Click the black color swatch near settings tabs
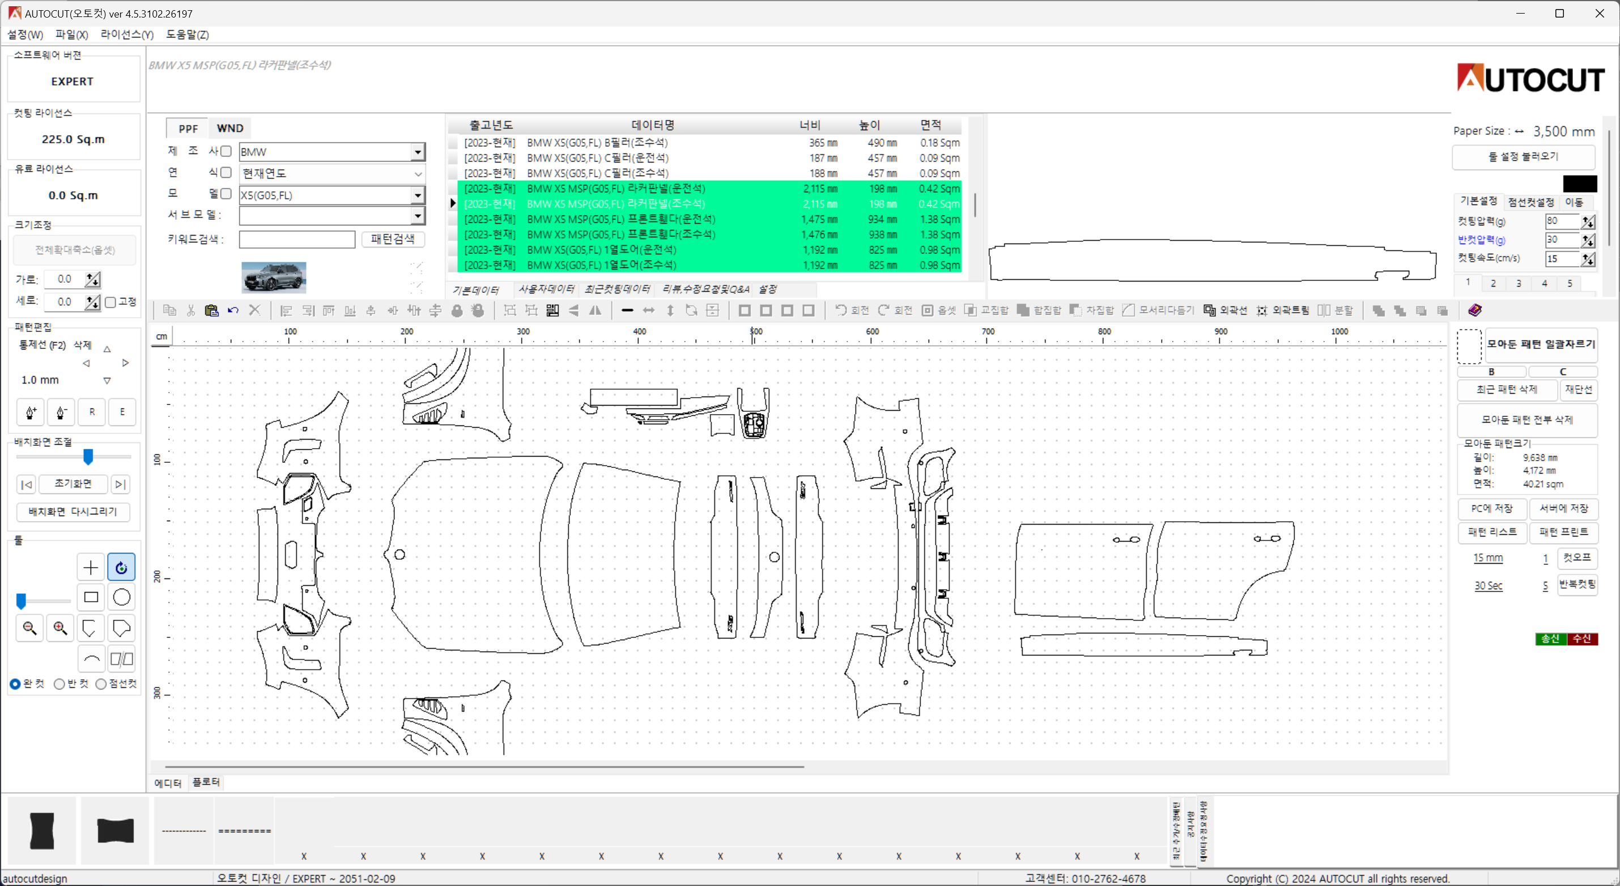This screenshot has width=1620, height=886. (1580, 184)
